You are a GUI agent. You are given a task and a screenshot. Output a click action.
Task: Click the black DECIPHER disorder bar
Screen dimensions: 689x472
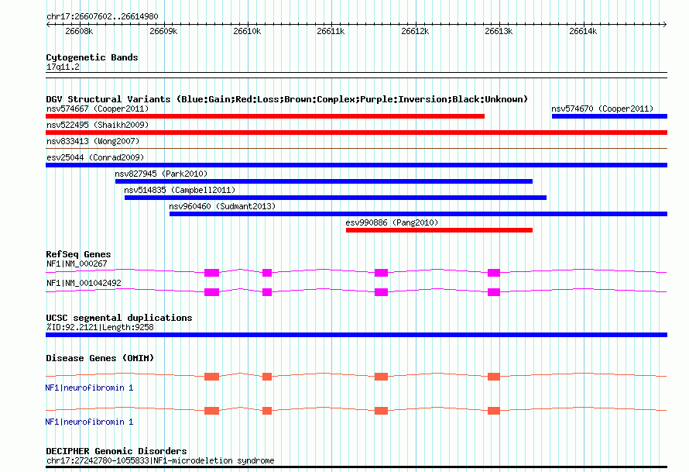[x=356, y=467]
